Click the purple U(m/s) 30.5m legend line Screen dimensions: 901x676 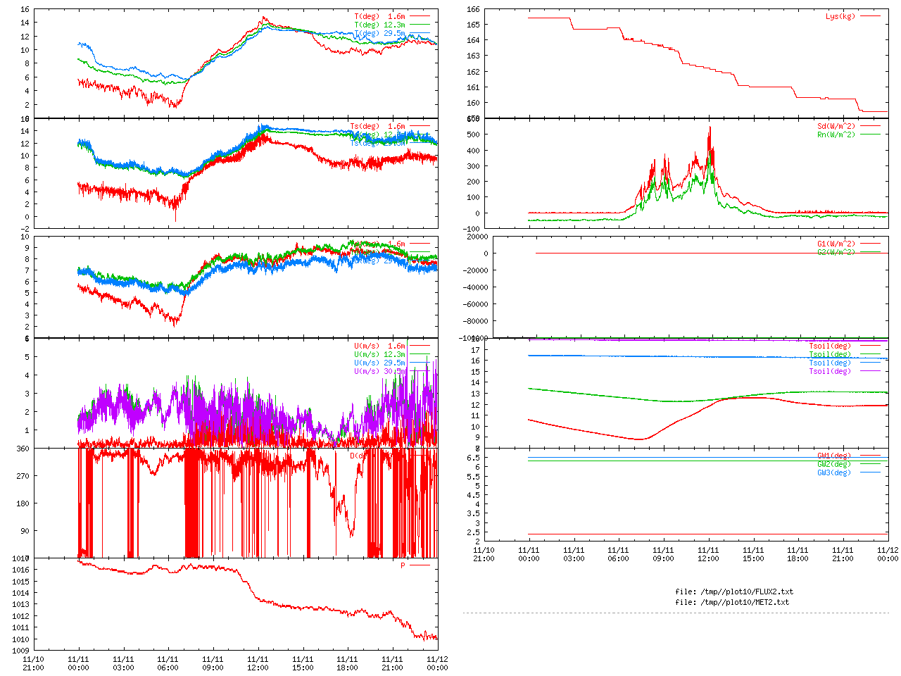tap(420, 371)
